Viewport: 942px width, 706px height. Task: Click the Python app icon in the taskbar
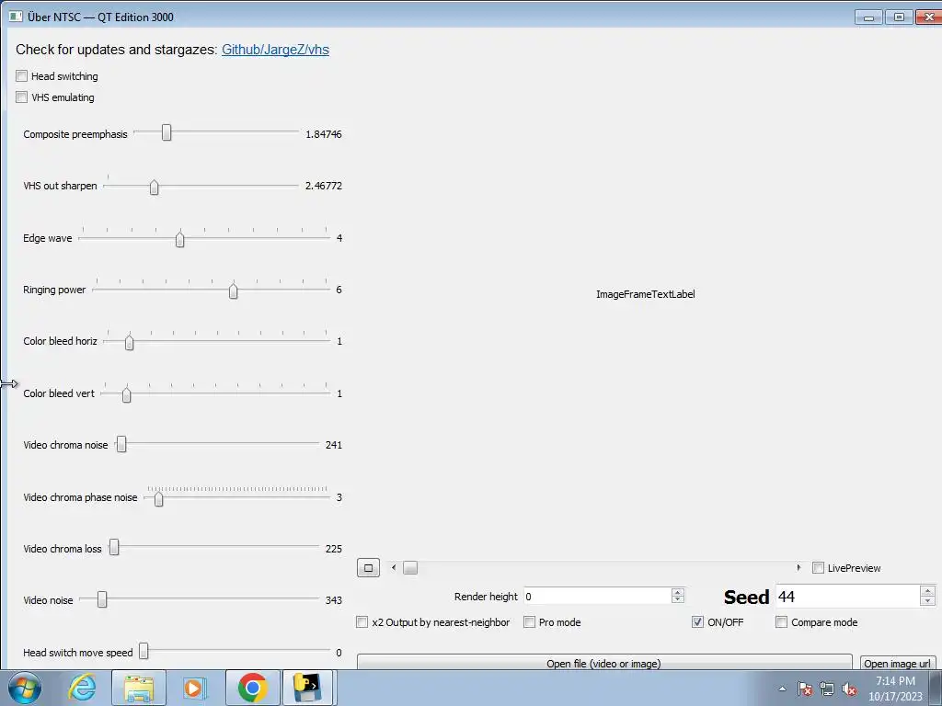(x=307, y=688)
